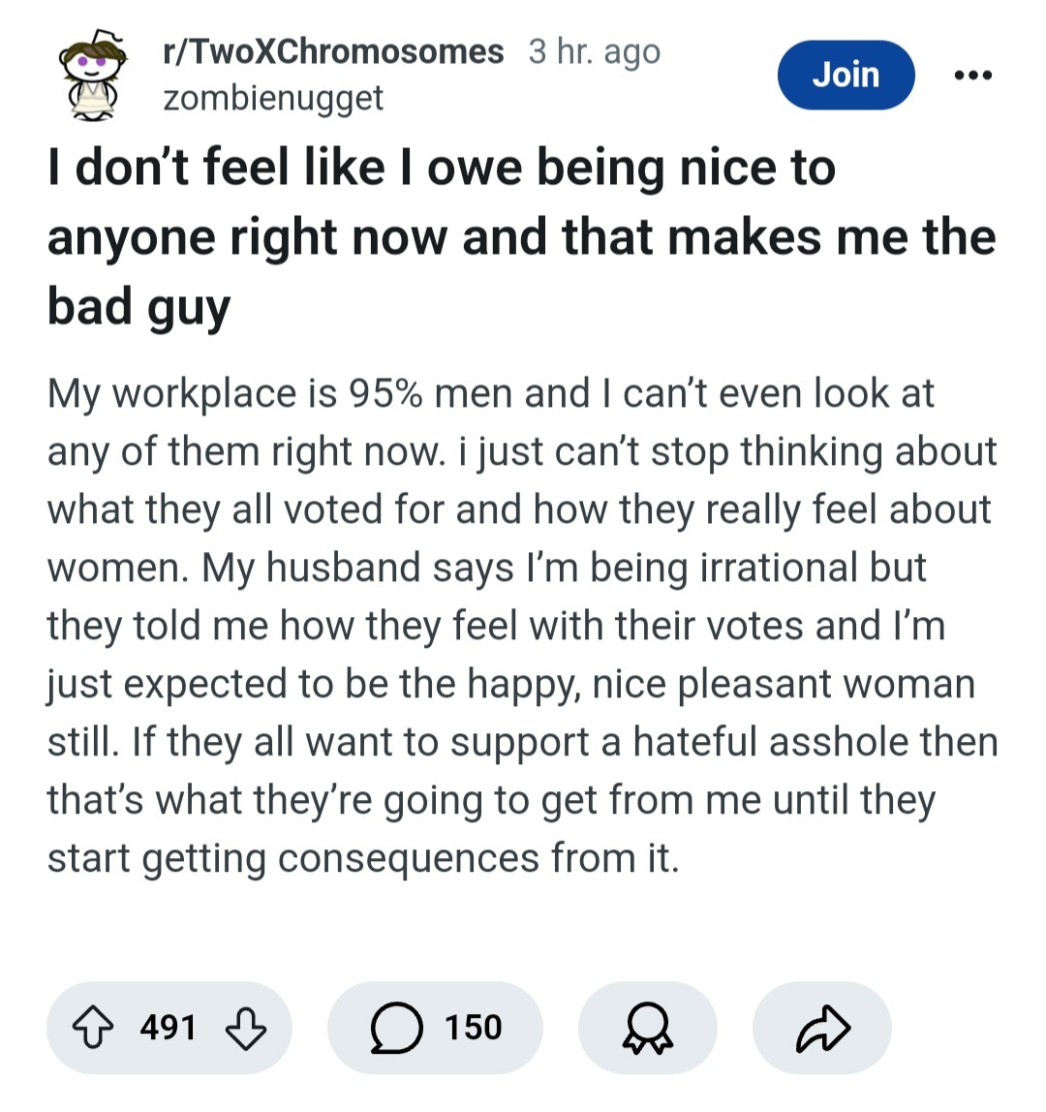Tap the 150 comment count
The image size is (1046, 1112).
pos(474,1028)
